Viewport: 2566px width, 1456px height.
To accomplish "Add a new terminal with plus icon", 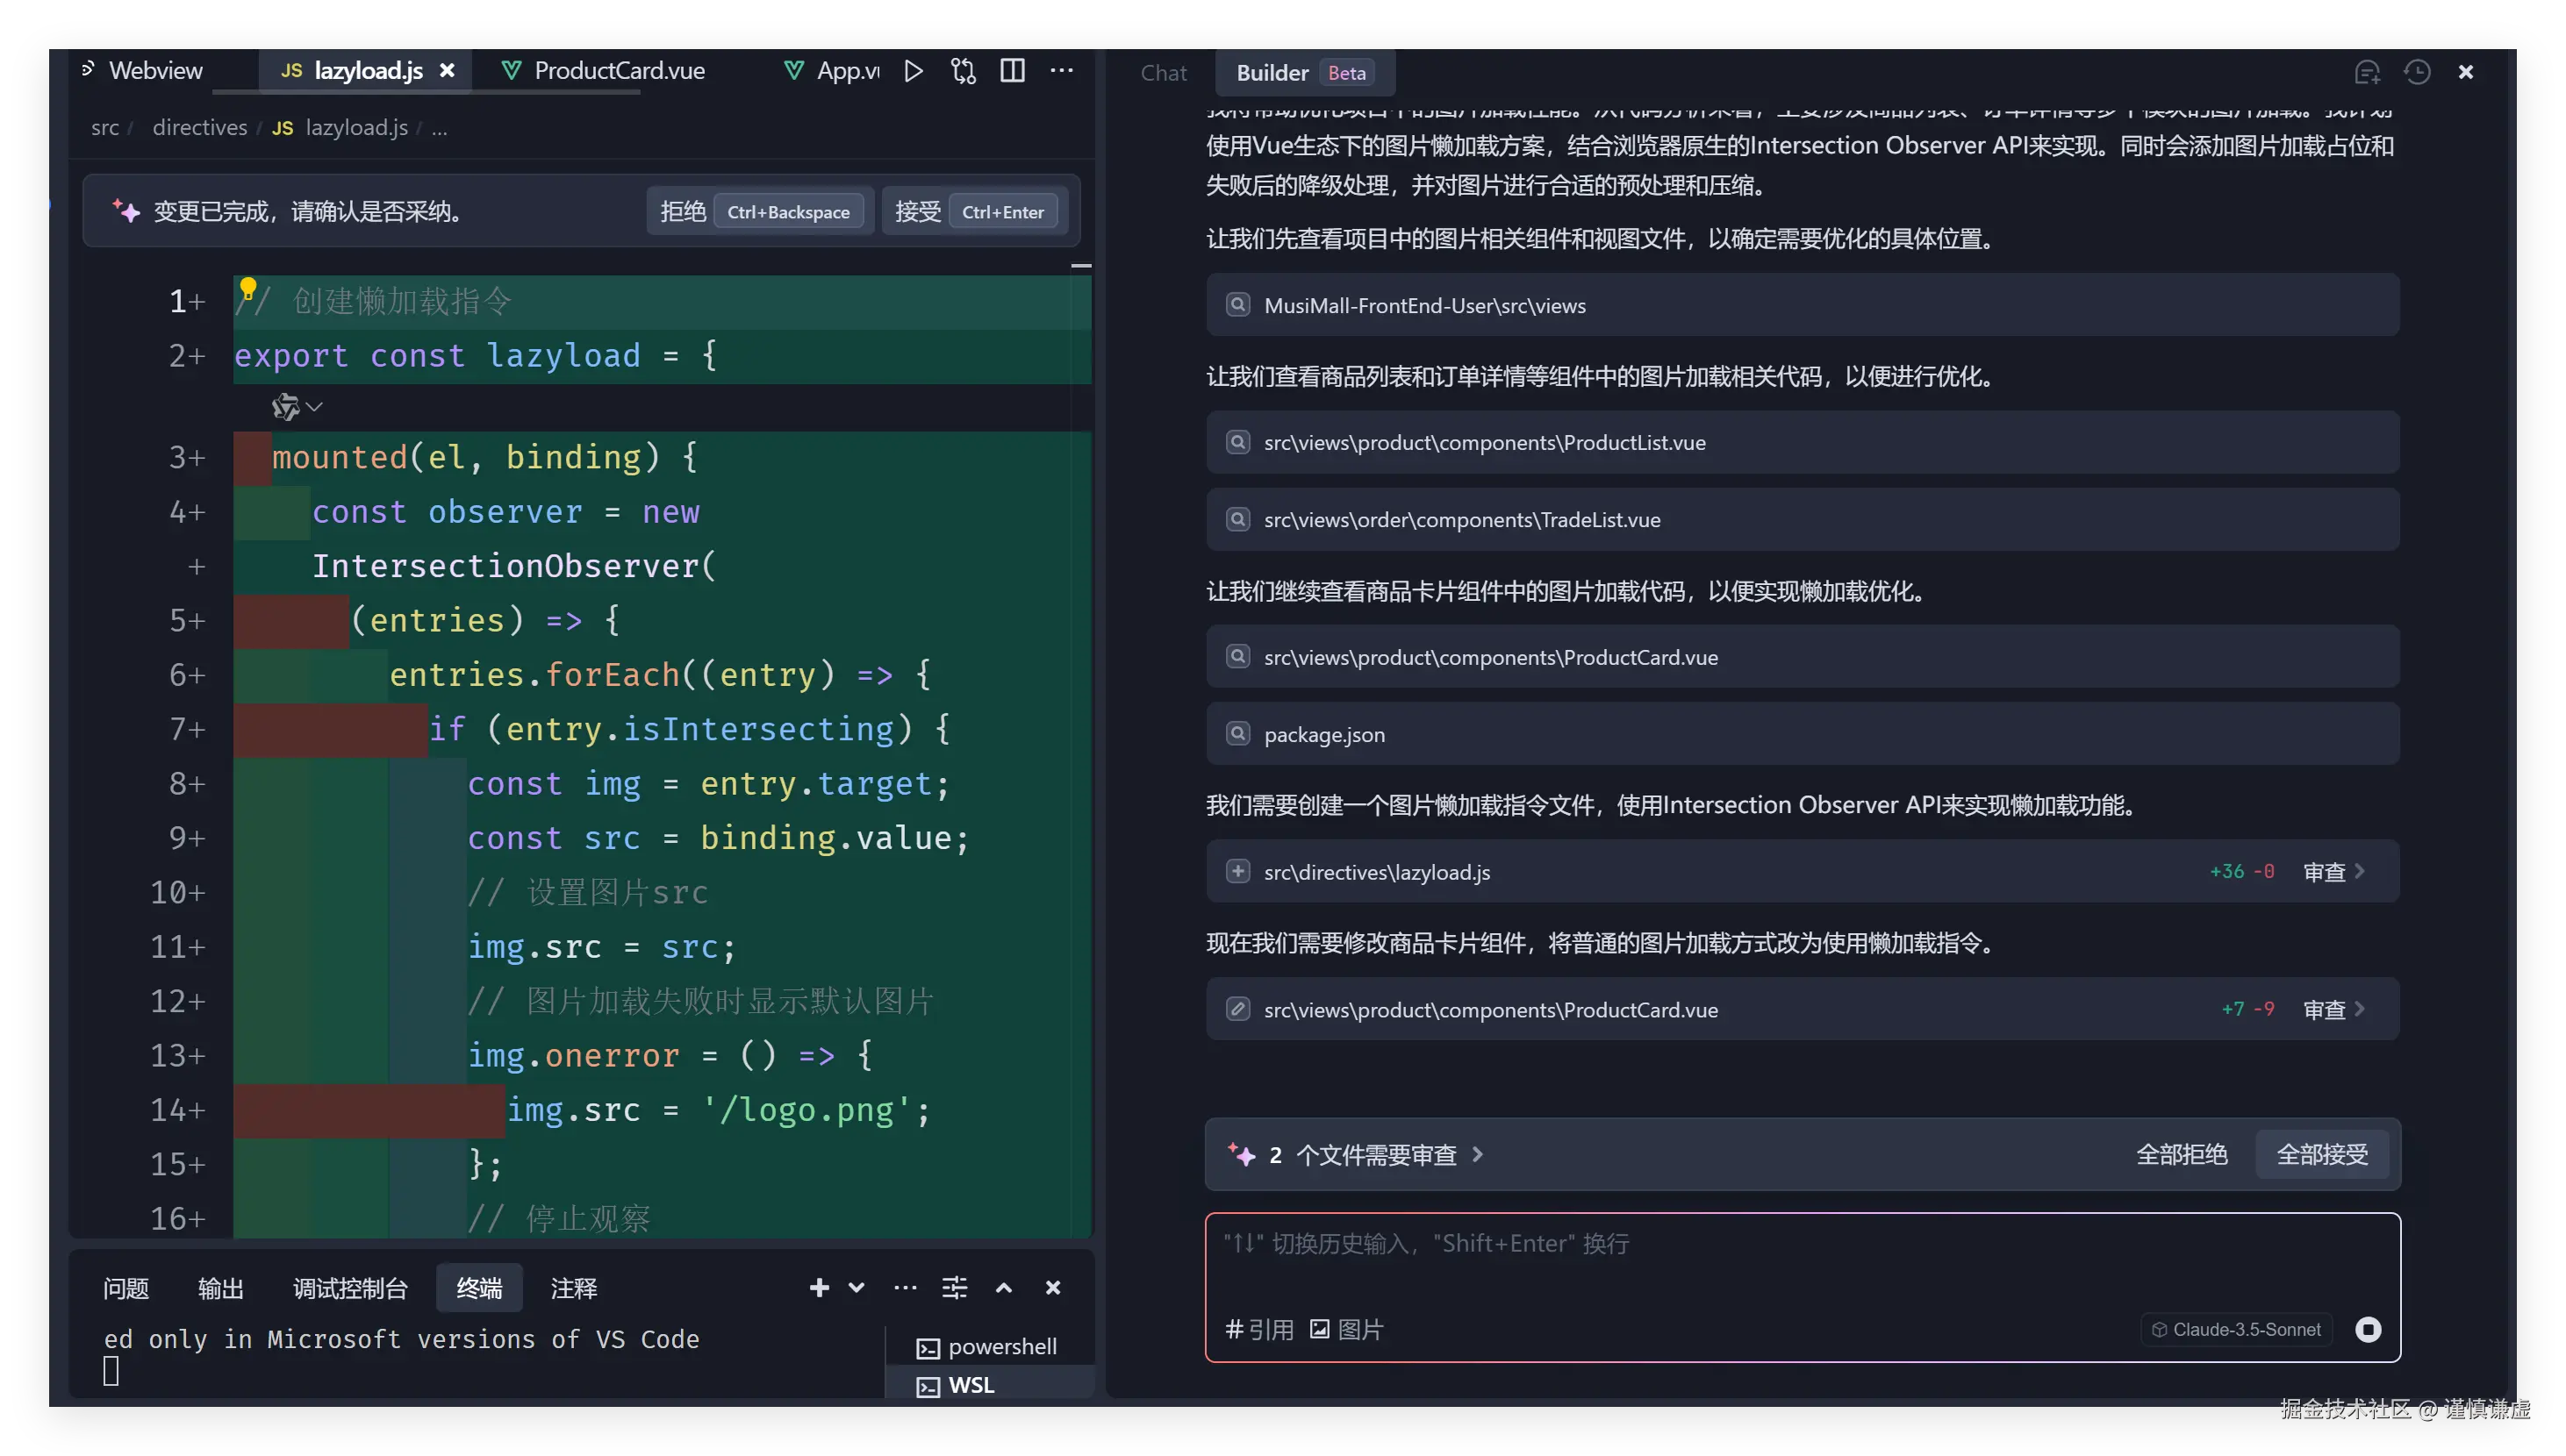I will click(x=820, y=1288).
